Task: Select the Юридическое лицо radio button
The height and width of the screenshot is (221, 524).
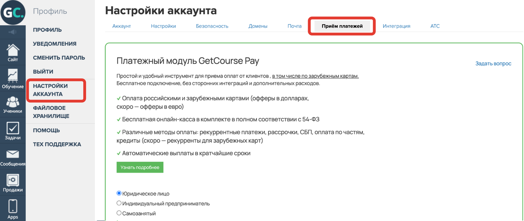Action: (119, 193)
